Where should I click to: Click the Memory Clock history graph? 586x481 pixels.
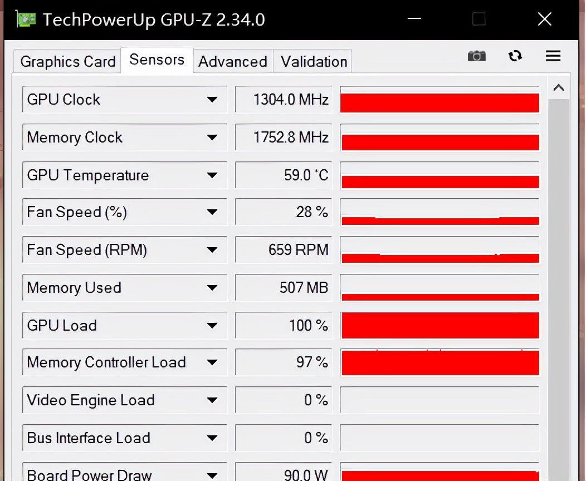click(440, 138)
